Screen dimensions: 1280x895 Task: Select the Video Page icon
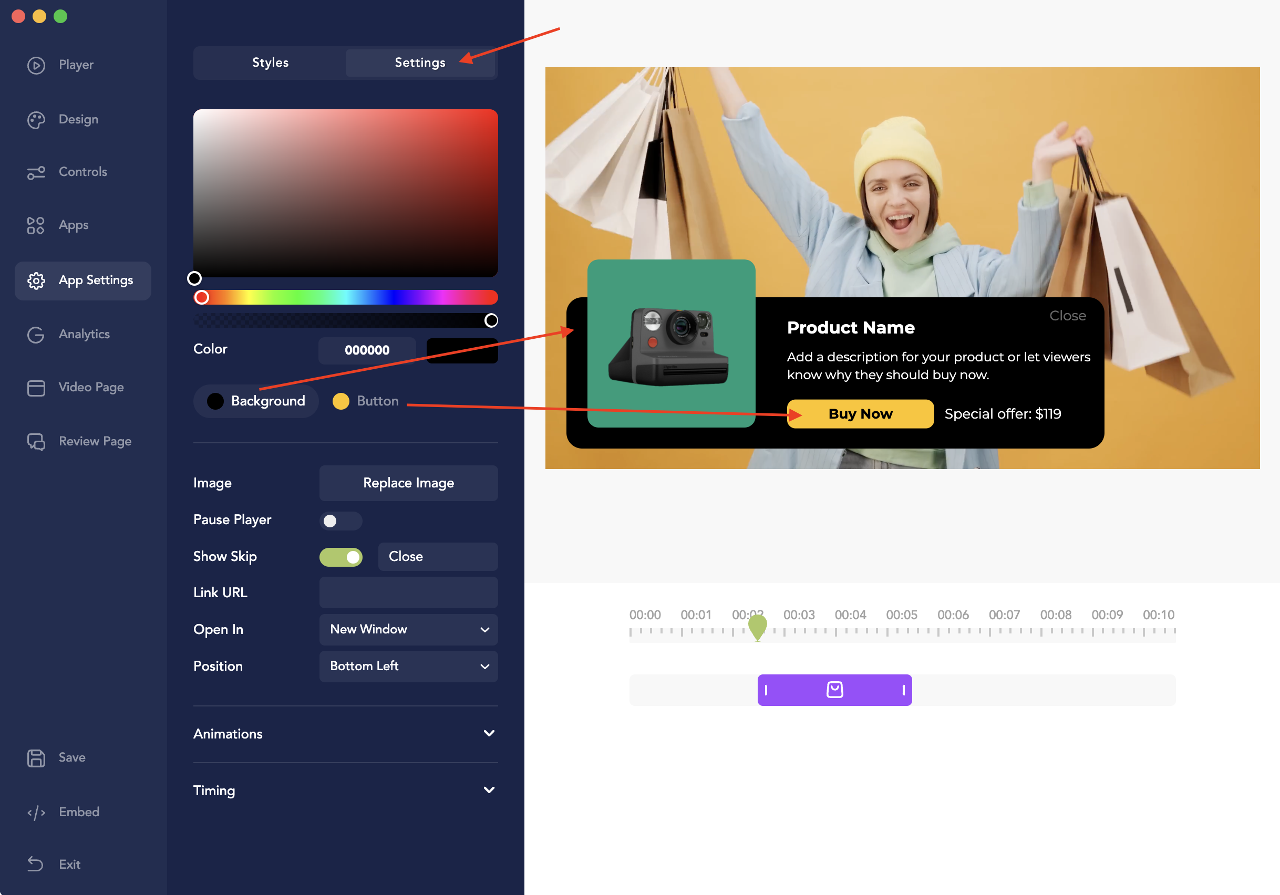pyautogui.click(x=36, y=388)
